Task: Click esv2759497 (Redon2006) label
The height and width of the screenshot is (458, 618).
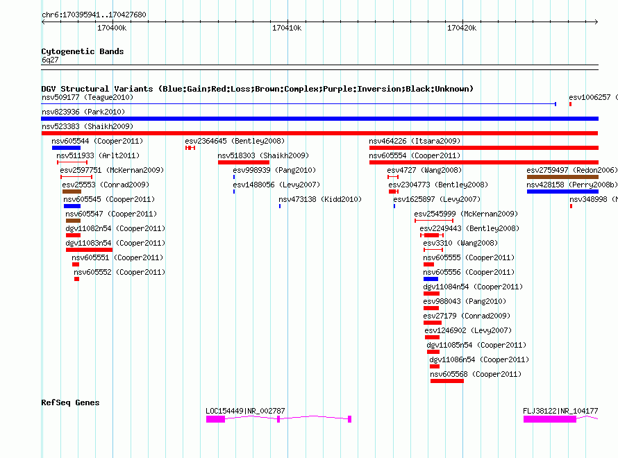Action: (x=572, y=170)
